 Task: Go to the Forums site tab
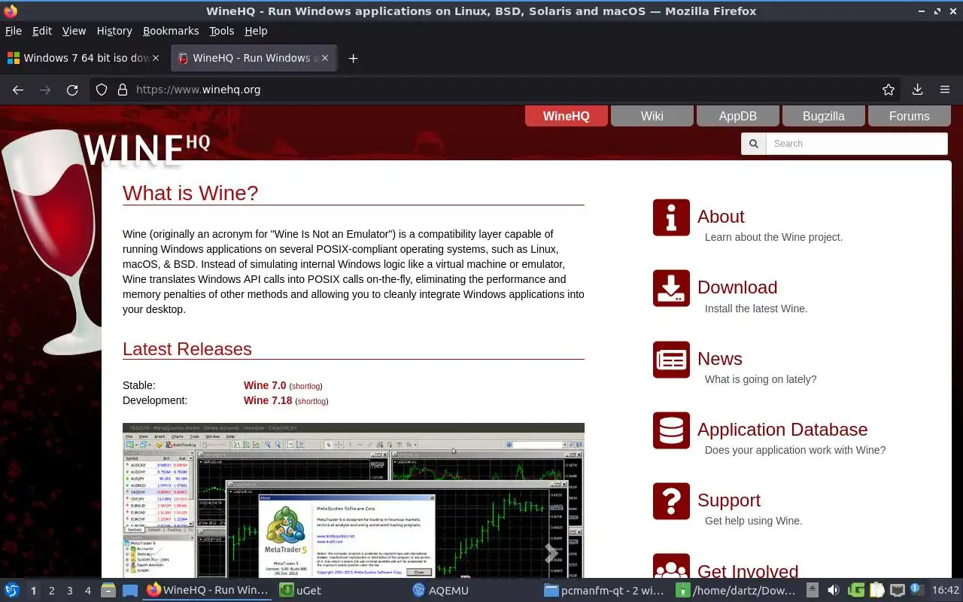[x=910, y=116]
